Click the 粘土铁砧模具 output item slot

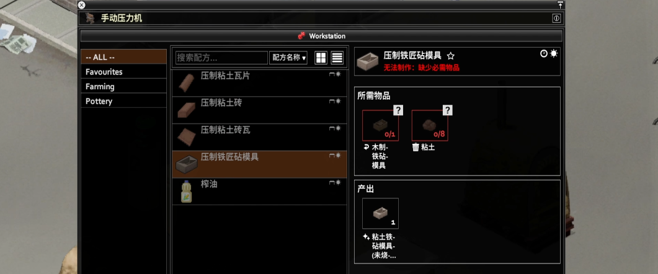click(x=380, y=214)
